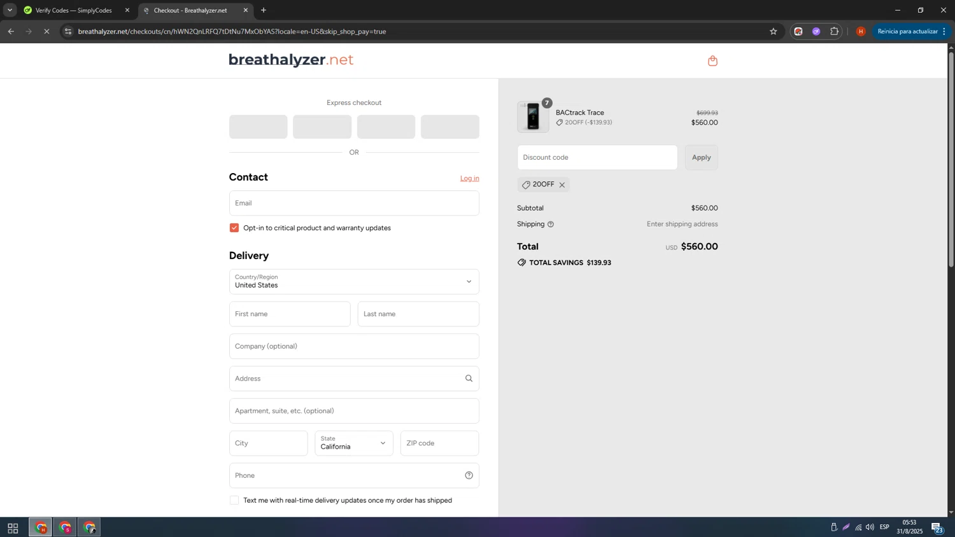Stop loading the page
Screen dimensions: 955x537
point(46,31)
